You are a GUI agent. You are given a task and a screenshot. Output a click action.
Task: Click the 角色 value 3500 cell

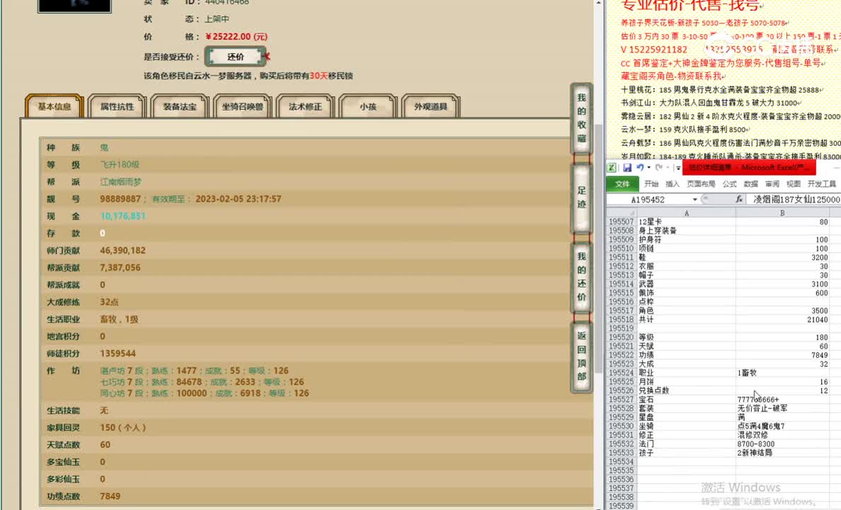click(x=782, y=310)
